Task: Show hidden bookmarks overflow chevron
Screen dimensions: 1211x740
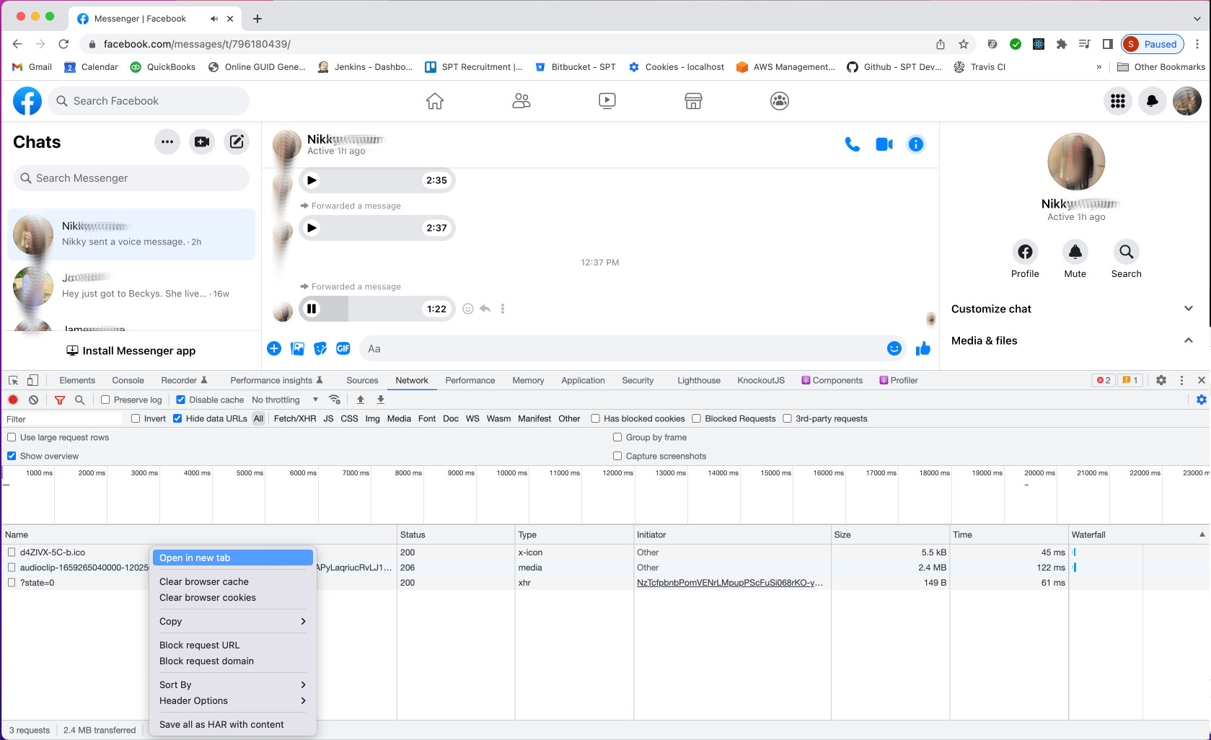Action: (x=1099, y=67)
